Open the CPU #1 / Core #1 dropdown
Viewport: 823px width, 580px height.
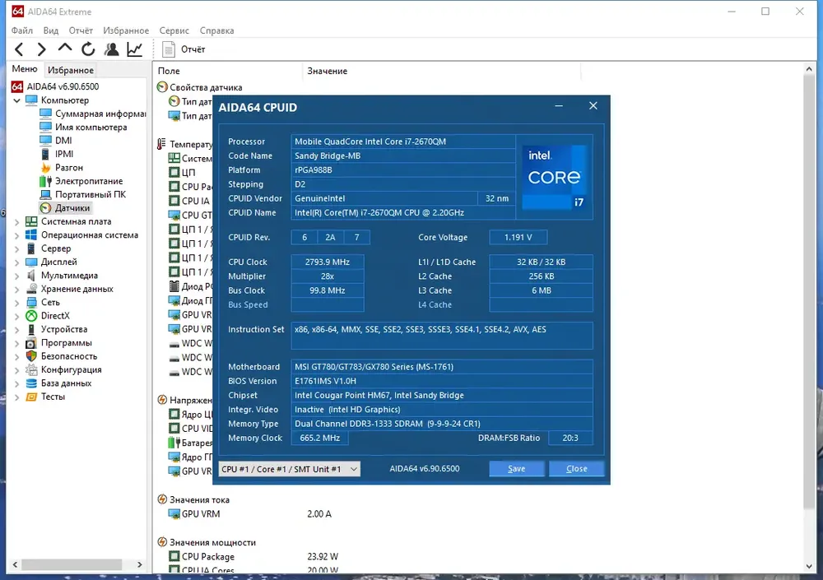(x=289, y=469)
